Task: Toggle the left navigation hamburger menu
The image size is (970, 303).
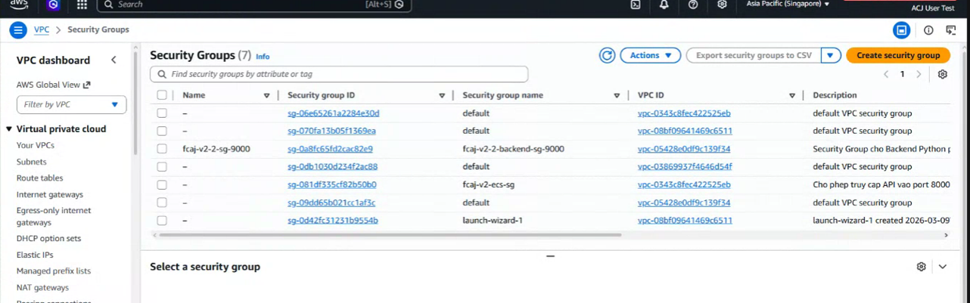Action: pyautogui.click(x=18, y=30)
